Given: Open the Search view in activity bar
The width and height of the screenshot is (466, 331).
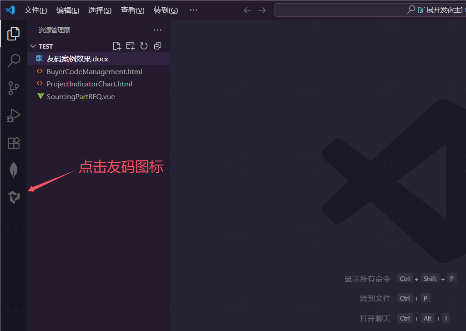Looking at the screenshot, I should coord(14,60).
